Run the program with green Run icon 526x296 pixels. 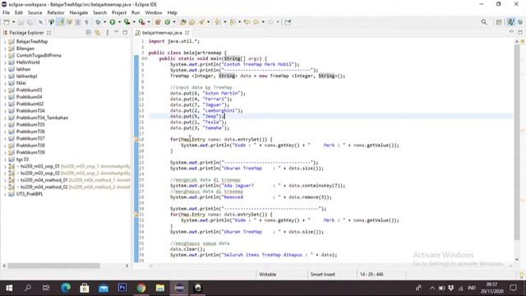(113, 22)
